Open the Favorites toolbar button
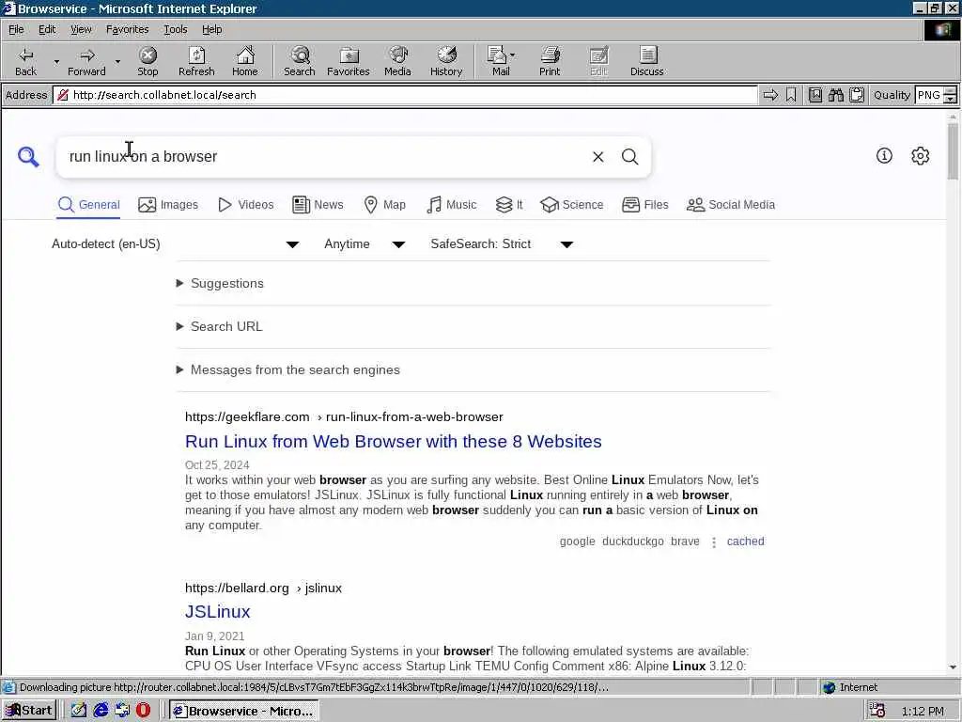The width and height of the screenshot is (962, 722). pyautogui.click(x=348, y=61)
